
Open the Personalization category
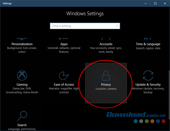[x=22, y=44]
